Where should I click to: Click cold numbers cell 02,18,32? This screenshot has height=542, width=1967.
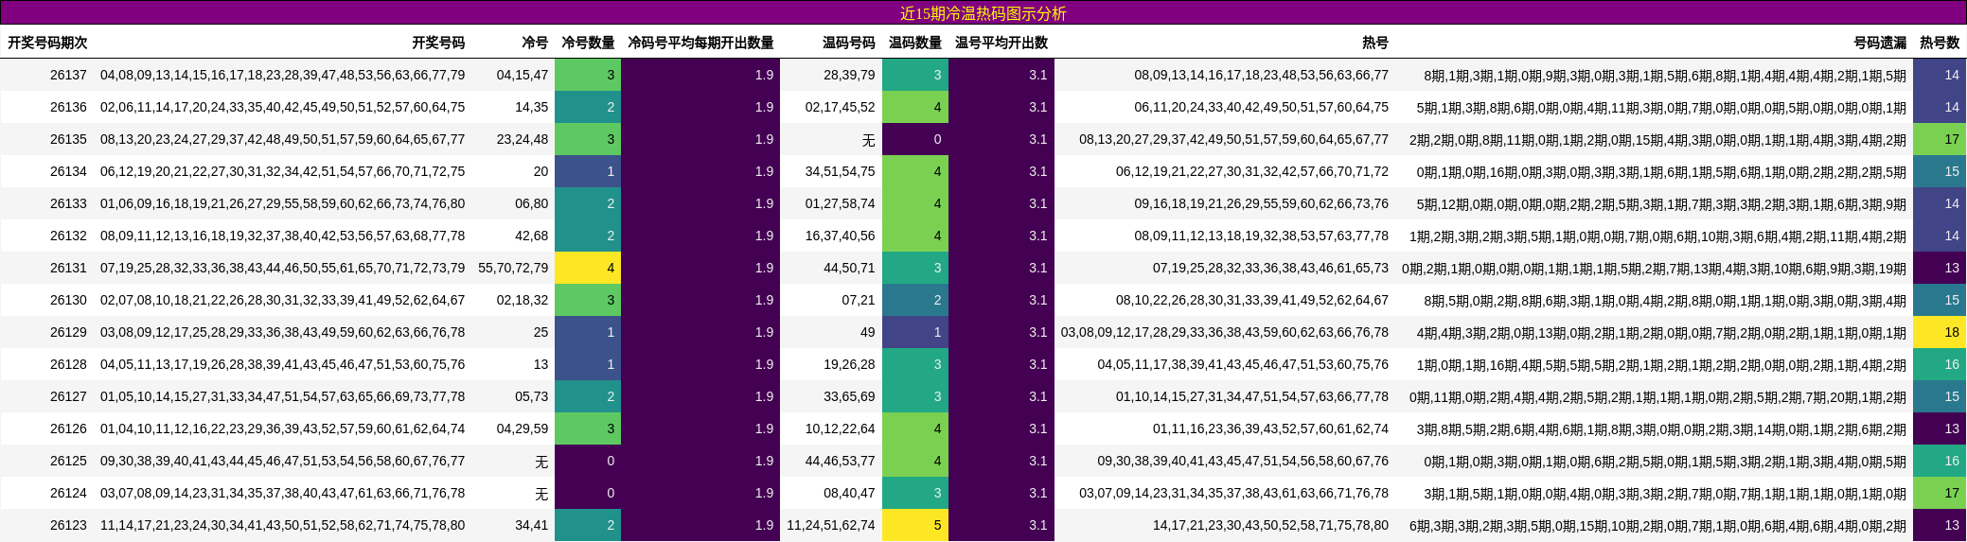tap(523, 300)
